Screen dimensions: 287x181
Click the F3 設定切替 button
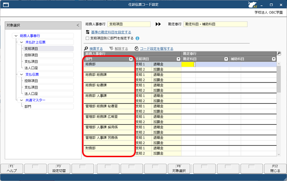point(59,169)
